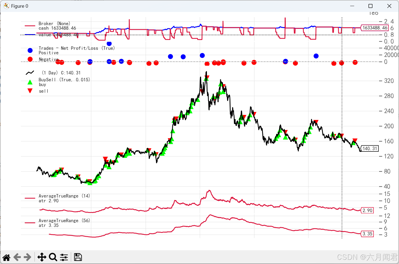Image resolution: width=399 pixels, height=264 pixels.
Task: Click the 'Figure 0' window title
Action: coord(20,6)
